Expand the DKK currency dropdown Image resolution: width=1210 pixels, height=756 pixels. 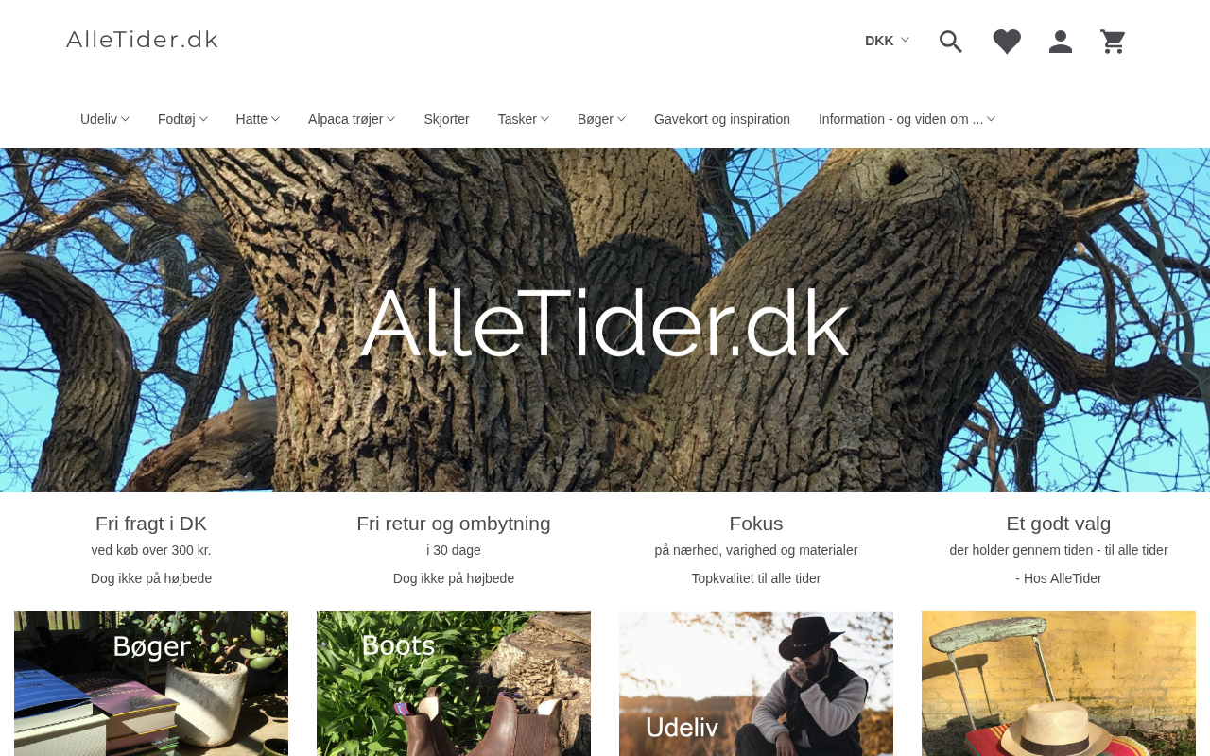[887, 41]
